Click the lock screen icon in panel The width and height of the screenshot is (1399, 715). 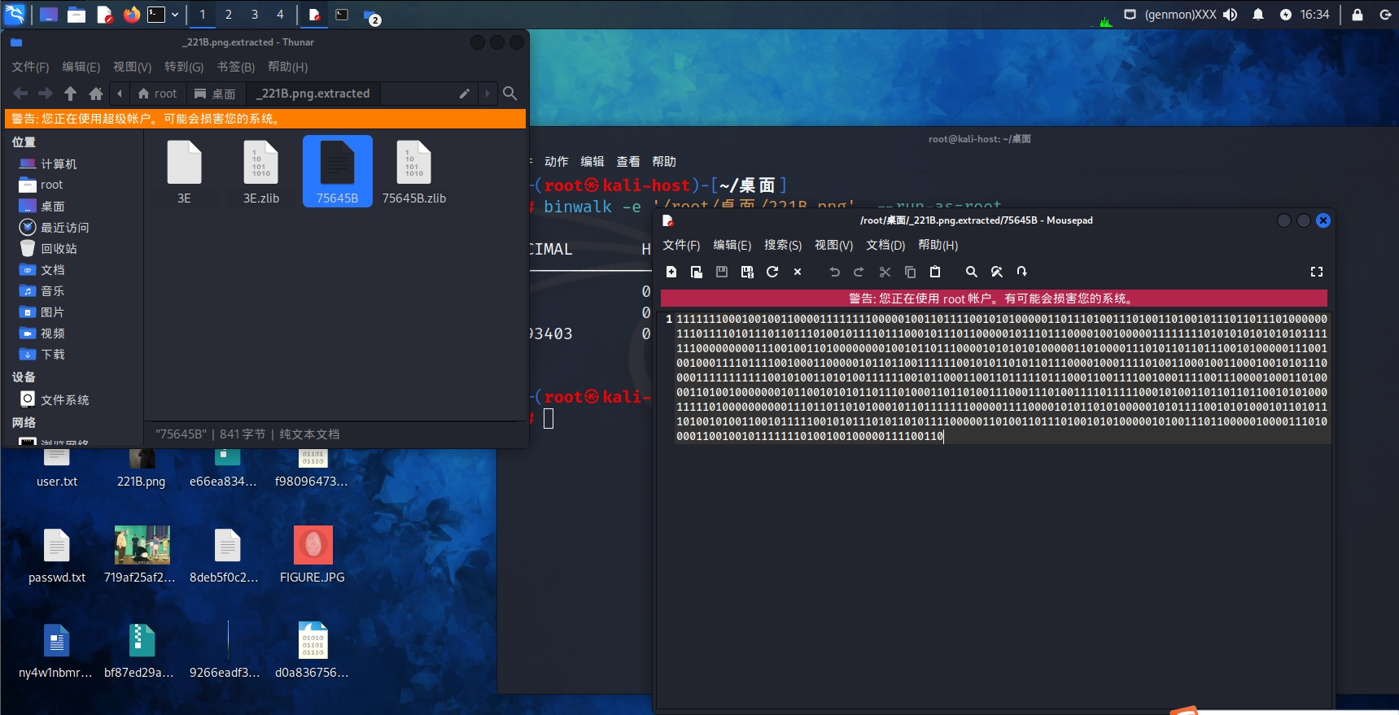pyautogui.click(x=1357, y=15)
